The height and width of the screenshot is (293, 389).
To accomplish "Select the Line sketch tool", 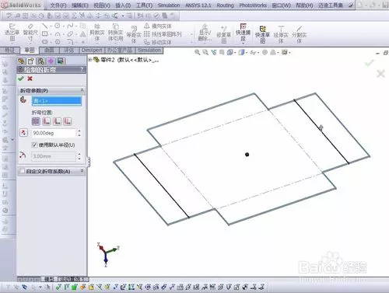I will (45, 26).
